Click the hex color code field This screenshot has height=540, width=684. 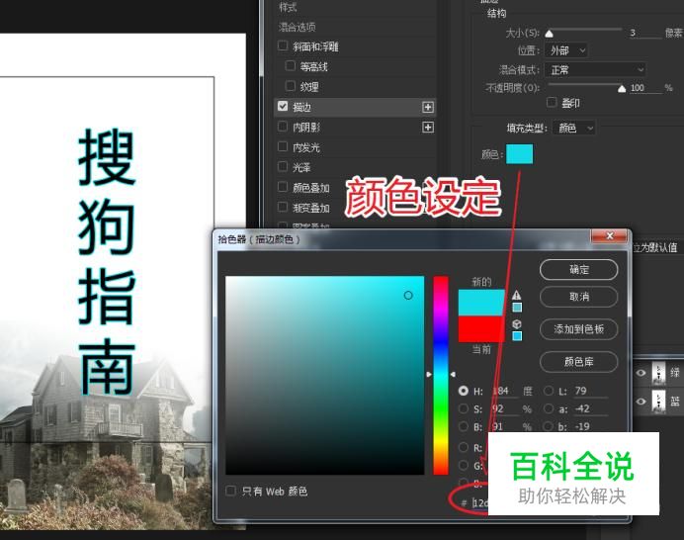tap(480, 502)
